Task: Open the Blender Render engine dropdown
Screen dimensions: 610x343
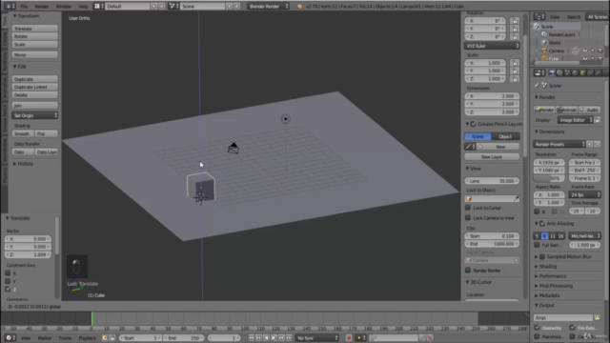Action: [x=269, y=7]
